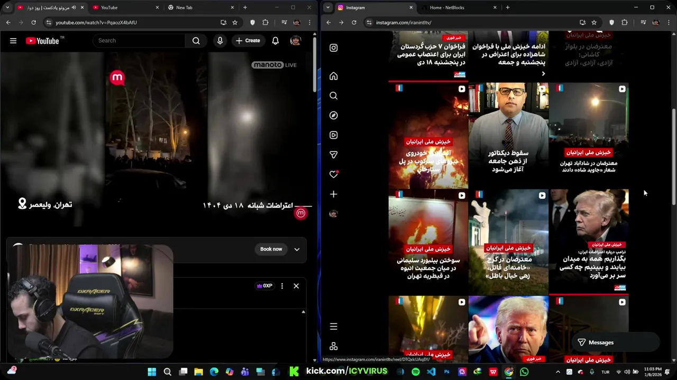
Task: Open the Meta apps grid icon in Instagram sidebar
Action: tap(334, 346)
